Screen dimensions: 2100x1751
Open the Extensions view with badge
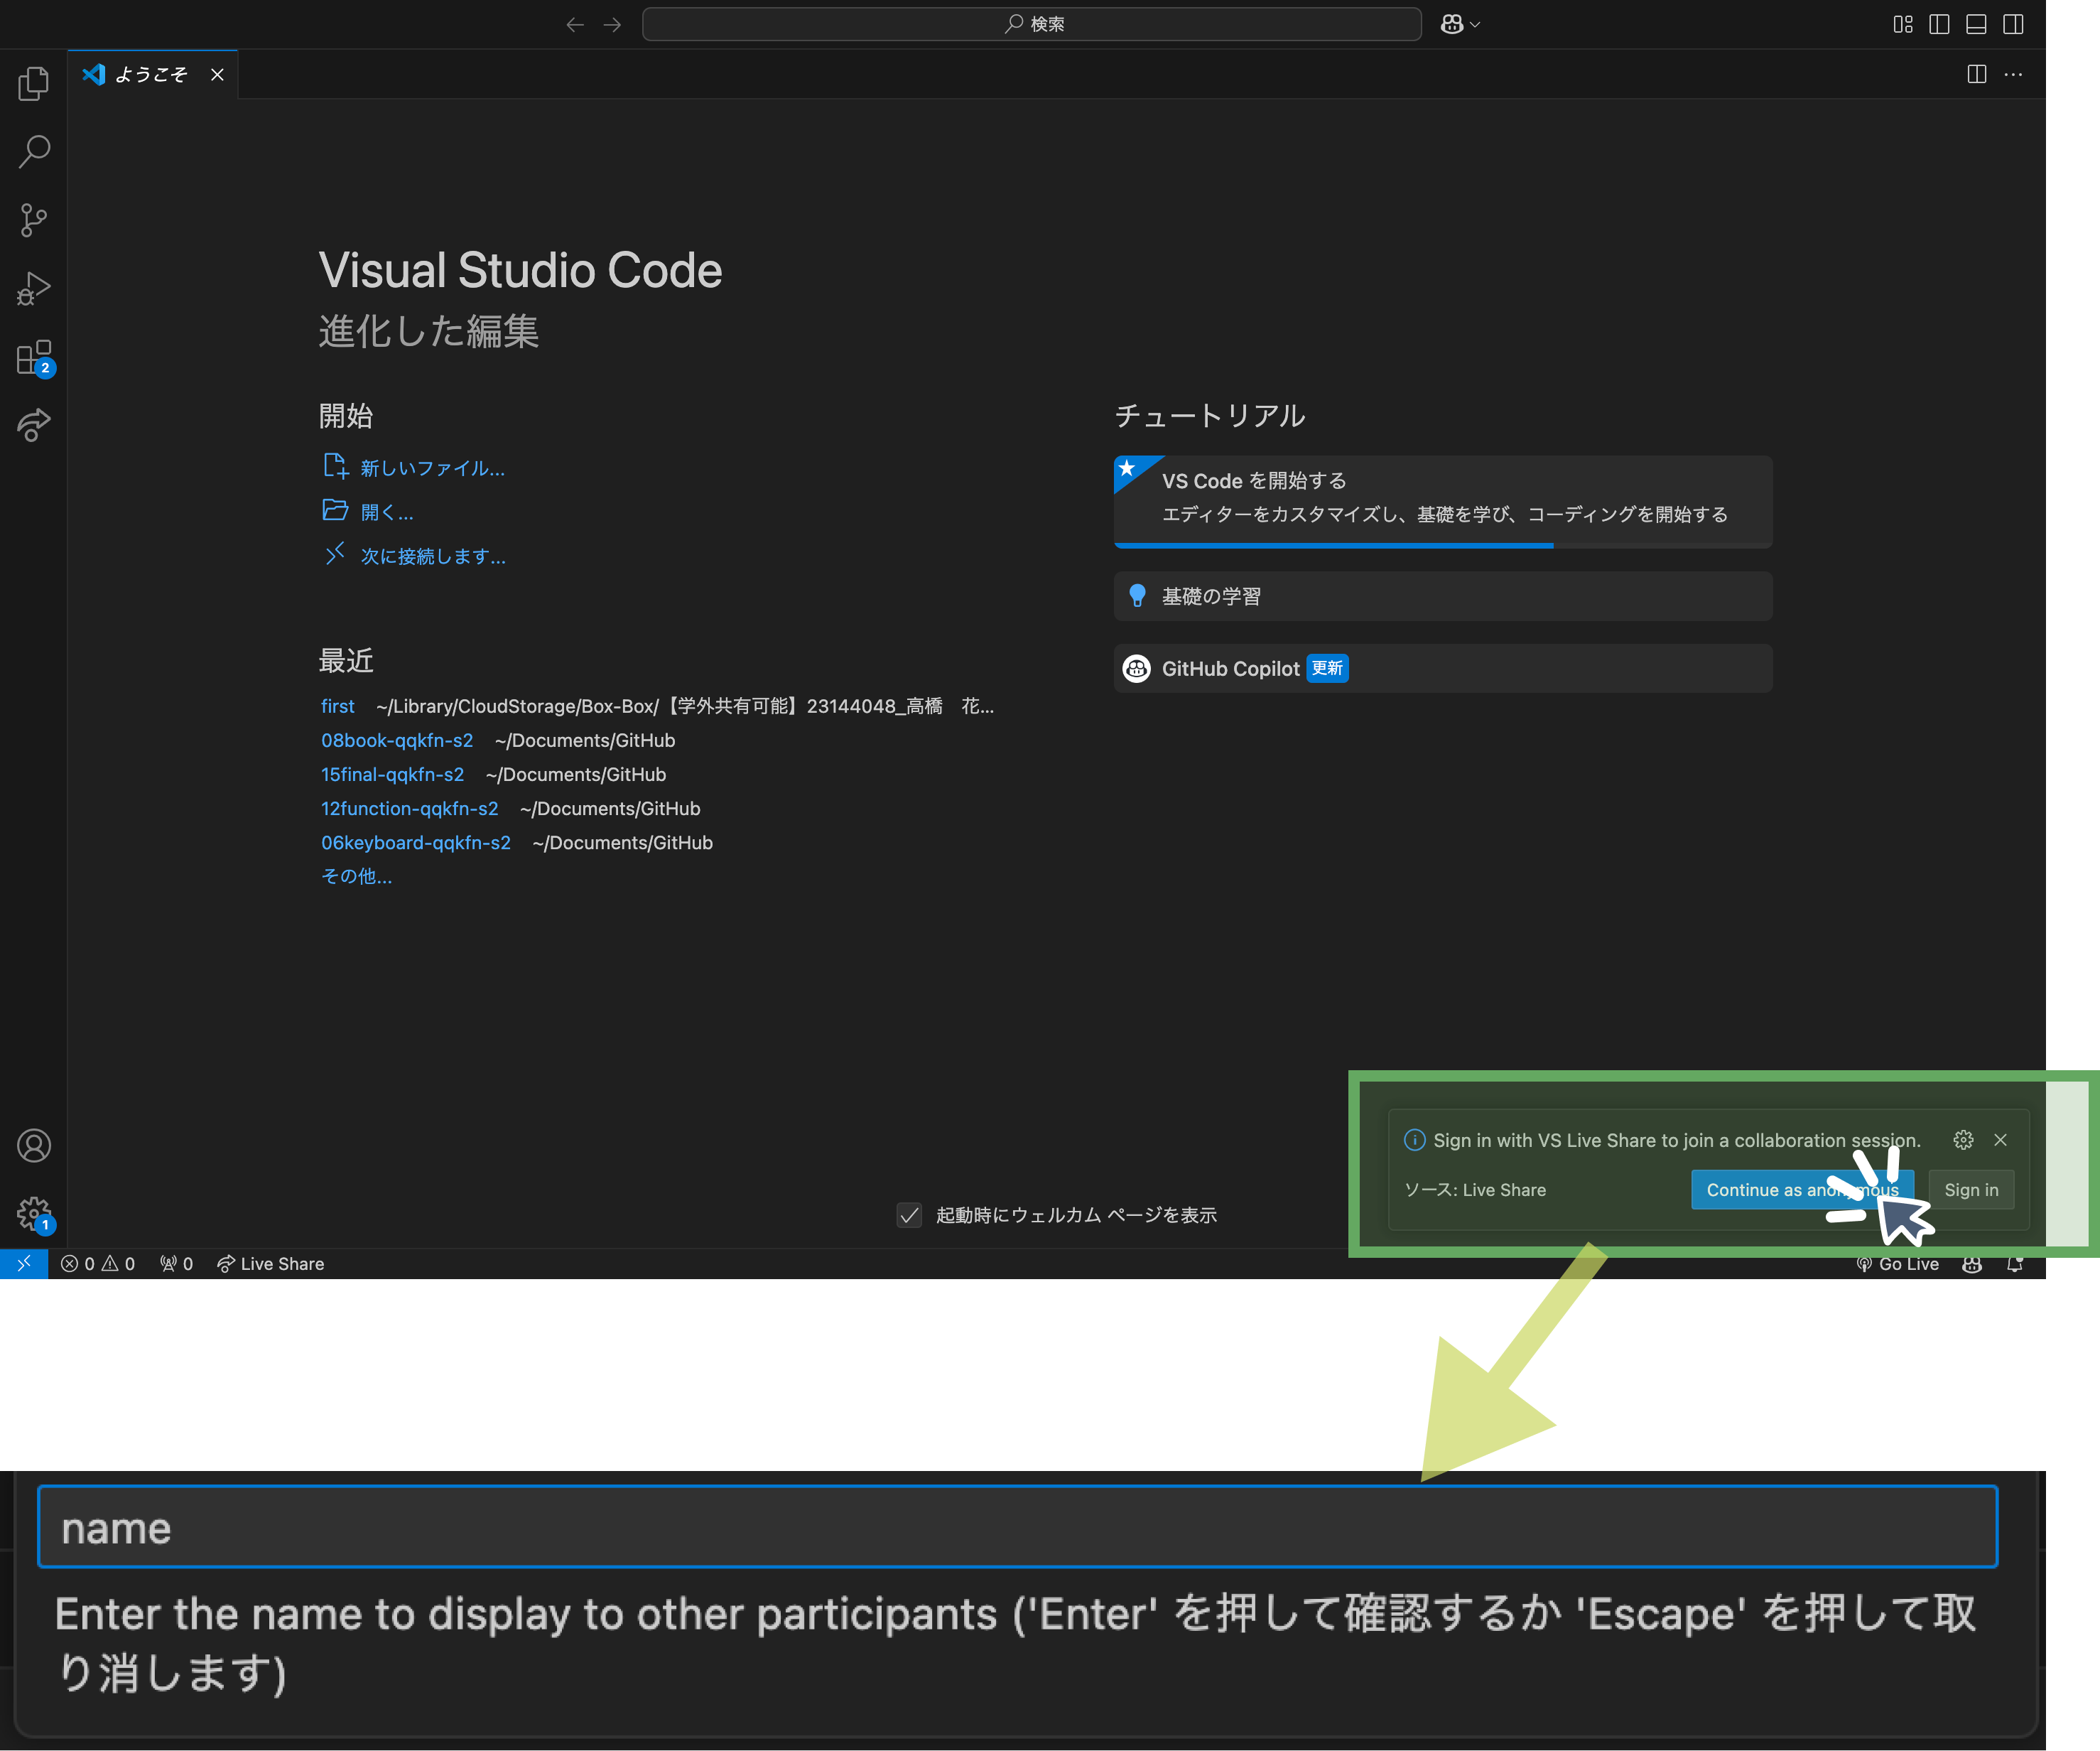point(34,357)
